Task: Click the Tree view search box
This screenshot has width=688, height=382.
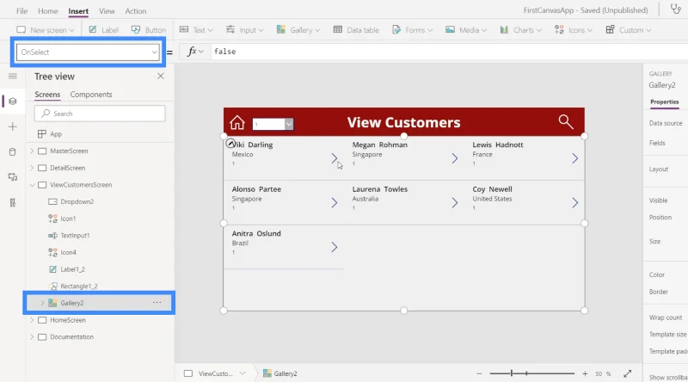Action: pyautogui.click(x=100, y=114)
